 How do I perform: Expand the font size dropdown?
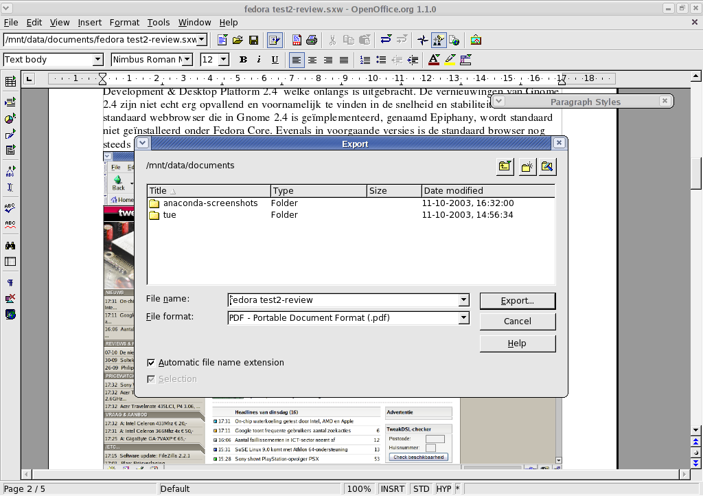pos(224,60)
